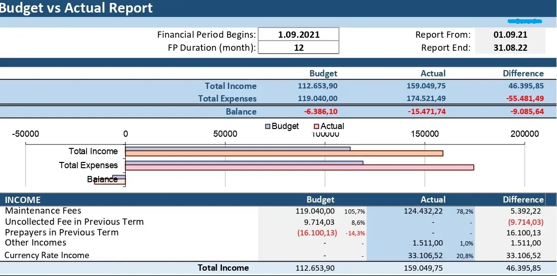Click the Actual legend color swatch
The image size is (557, 276).
(317, 126)
